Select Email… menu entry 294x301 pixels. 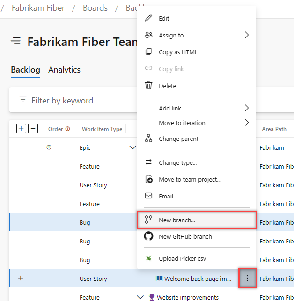[197, 196]
